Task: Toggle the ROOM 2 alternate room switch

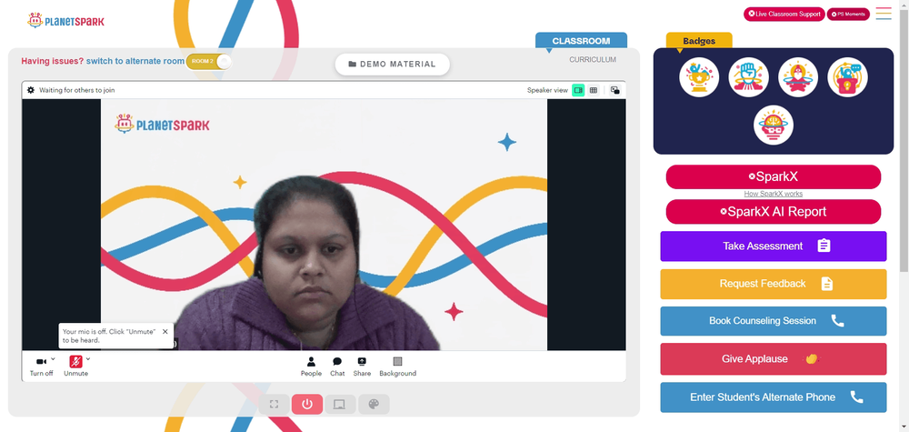Action: [209, 62]
